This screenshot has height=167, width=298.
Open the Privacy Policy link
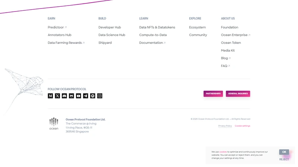225,126
